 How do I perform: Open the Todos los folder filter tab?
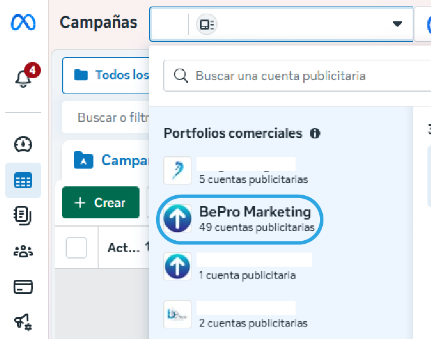(106, 75)
